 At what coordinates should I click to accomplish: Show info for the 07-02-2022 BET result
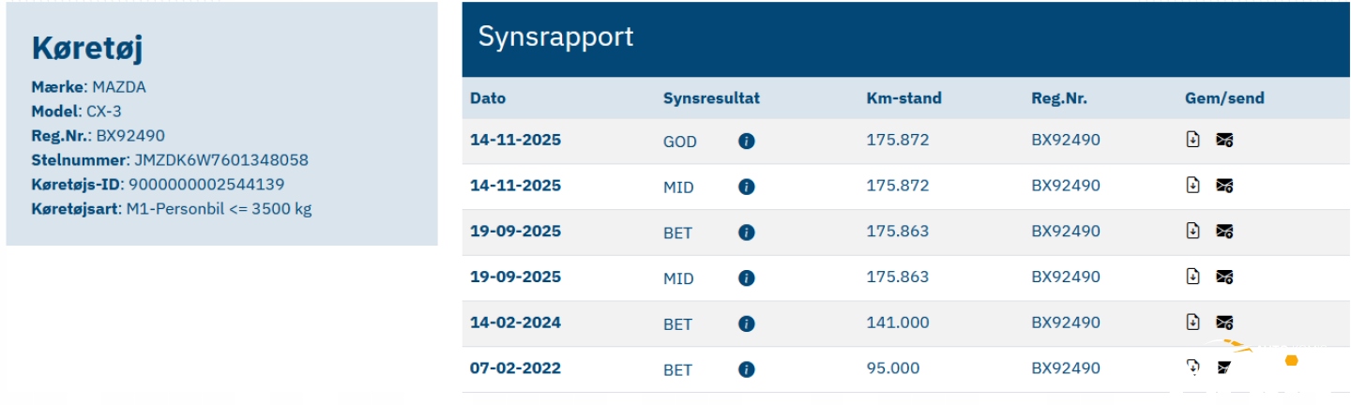click(x=747, y=369)
